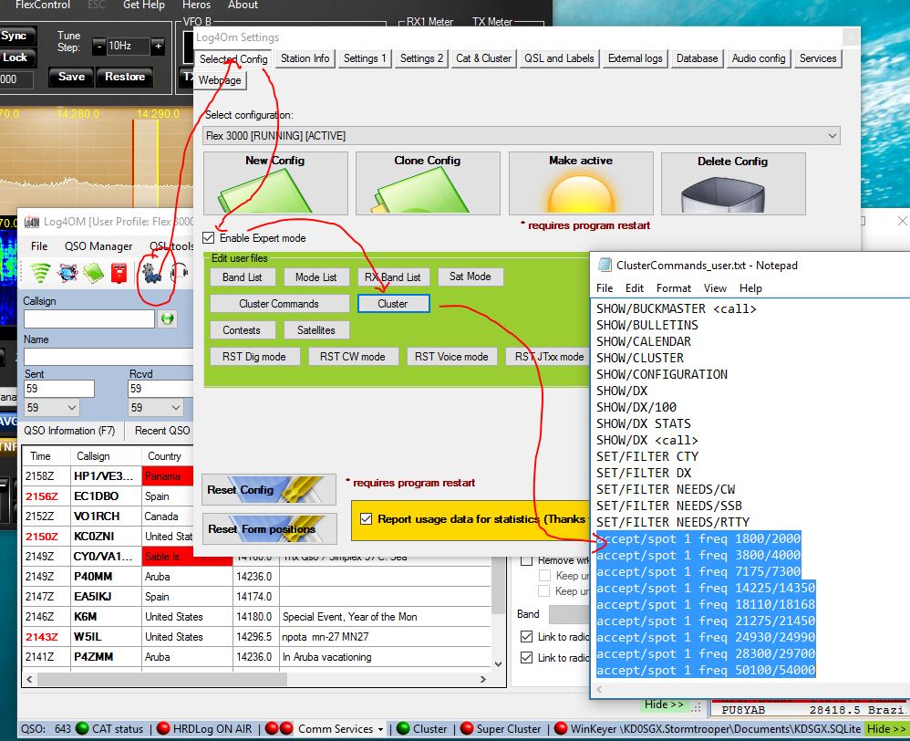Click the scroll right arrow of QSO list

tap(483, 679)
